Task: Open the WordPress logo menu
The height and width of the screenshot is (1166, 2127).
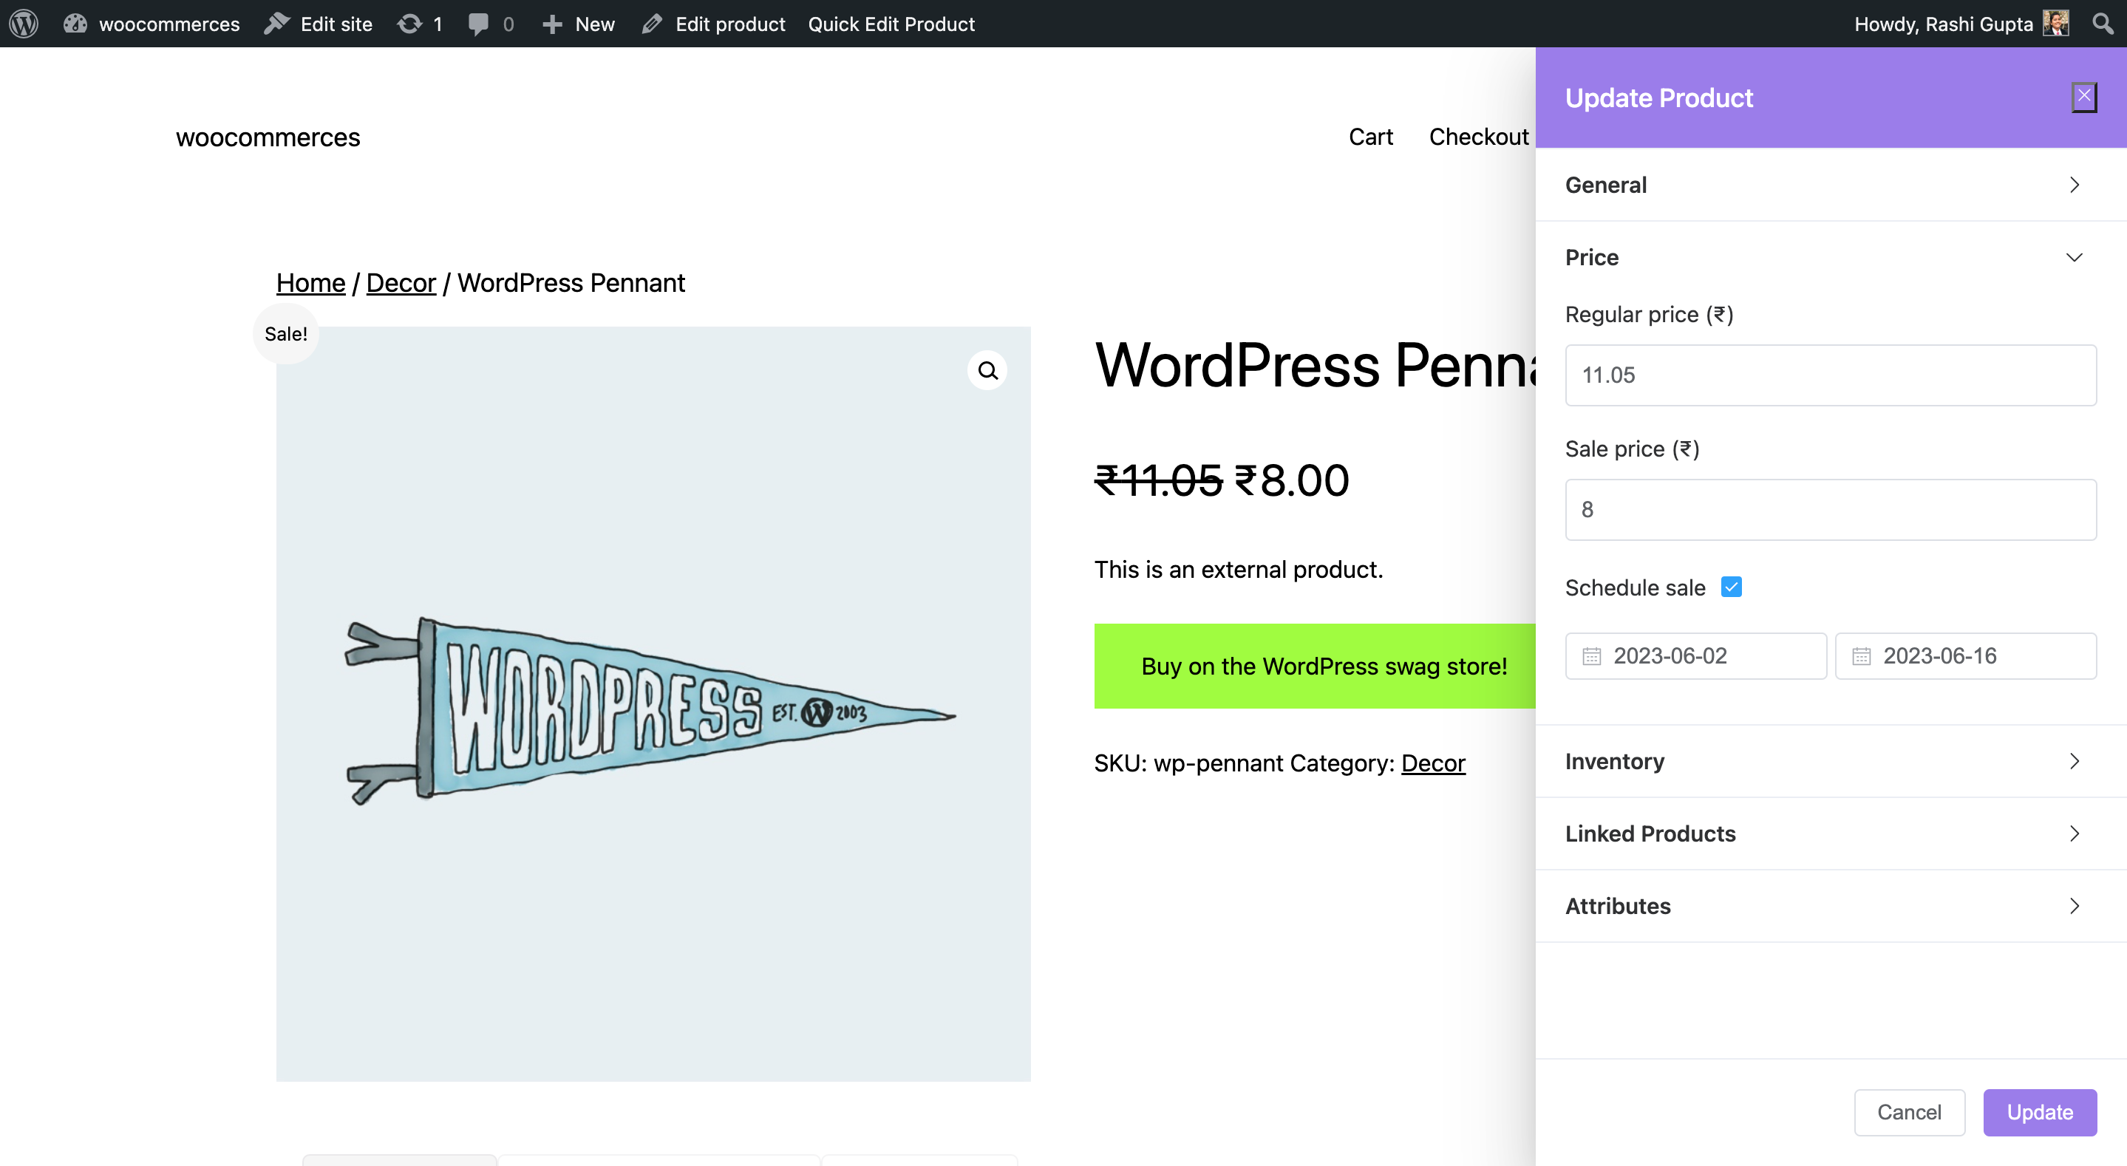Action: (x=24, y=24)
